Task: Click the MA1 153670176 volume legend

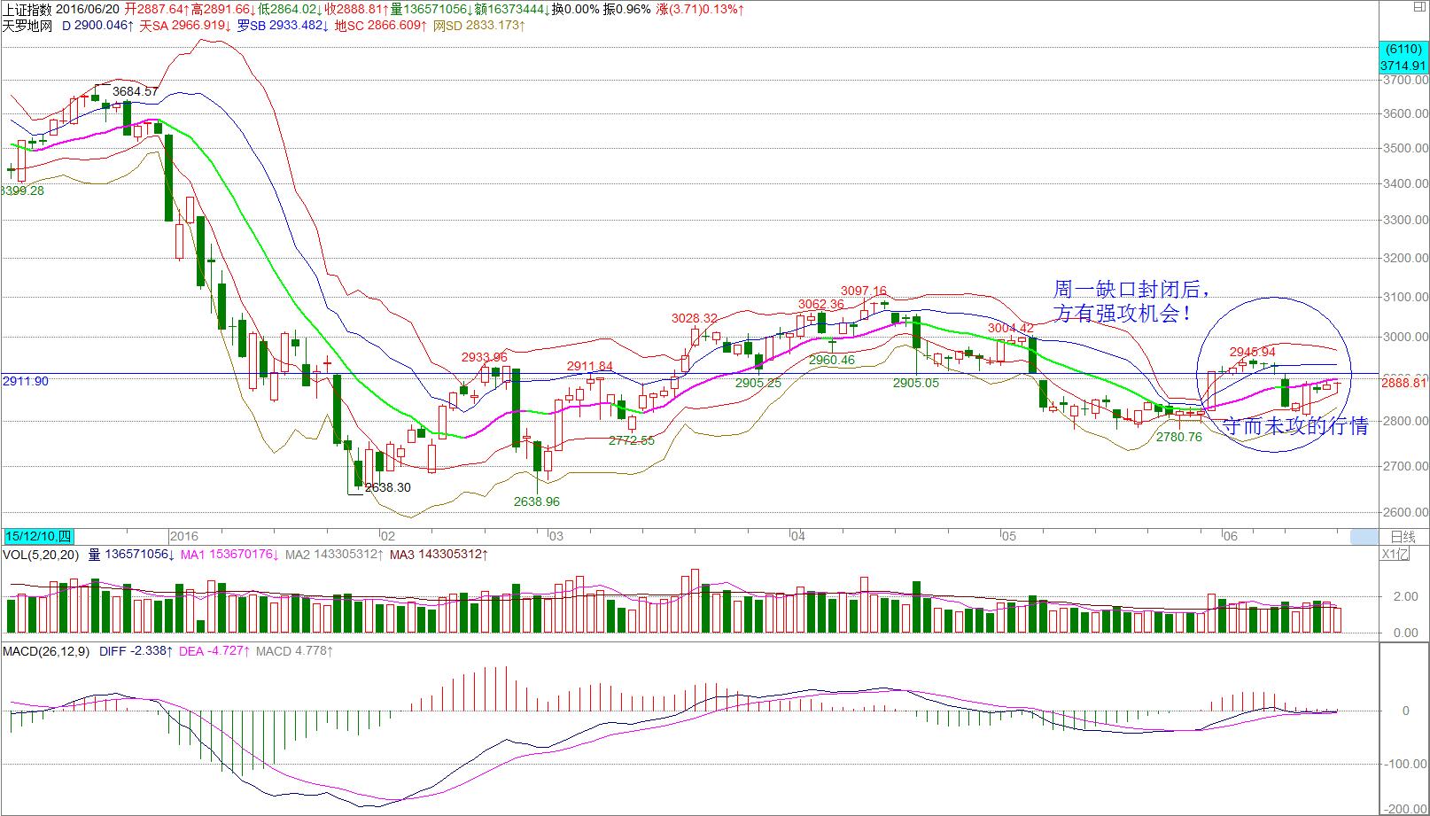Action: pos(229,555)
